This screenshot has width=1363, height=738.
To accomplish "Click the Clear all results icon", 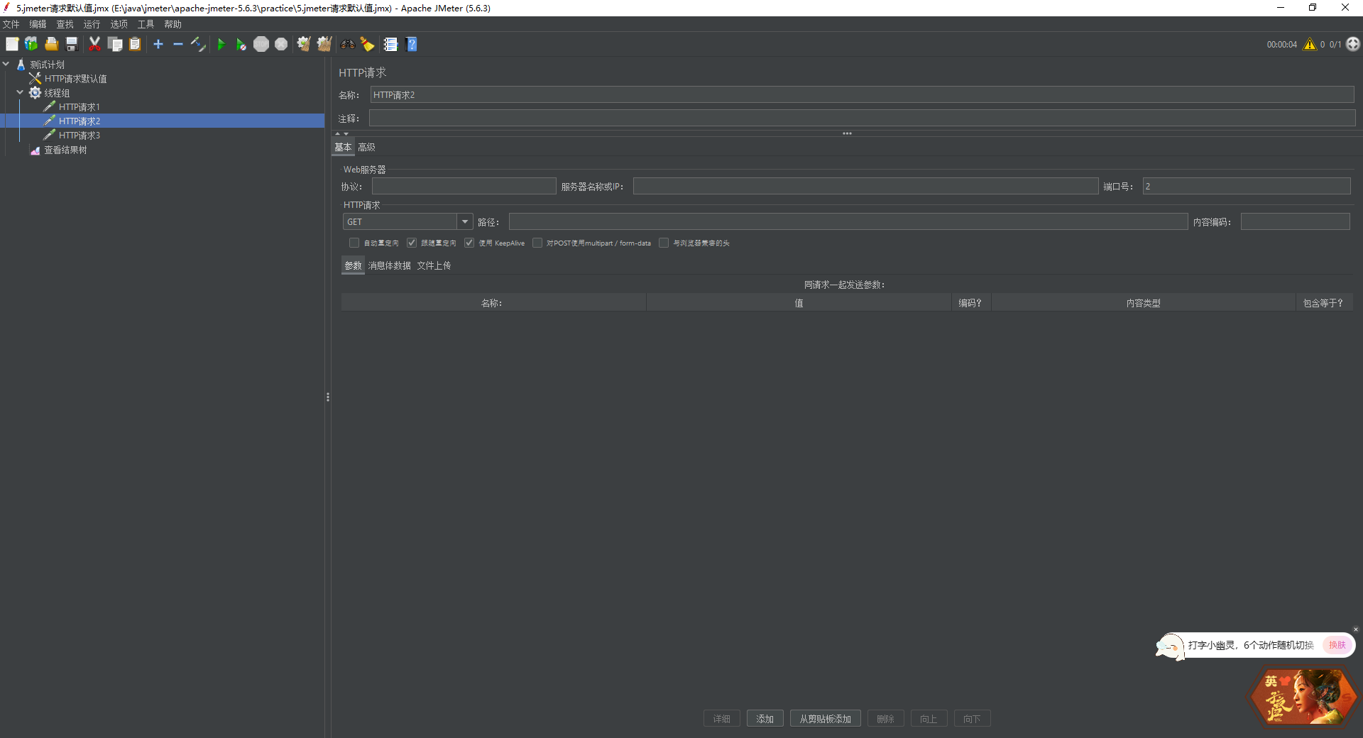I will [x=324, y=44].
